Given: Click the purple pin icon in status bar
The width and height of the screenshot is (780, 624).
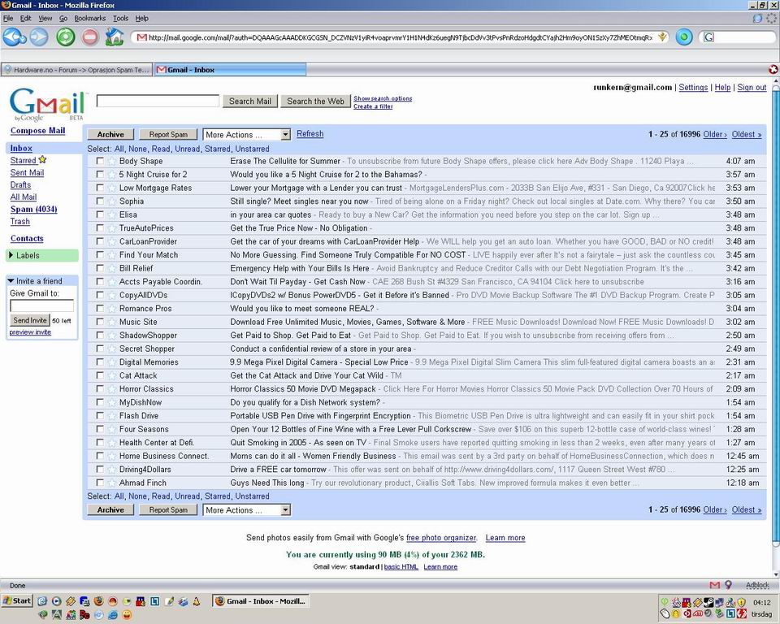Looking at the screenshot, I should [728, 585].
